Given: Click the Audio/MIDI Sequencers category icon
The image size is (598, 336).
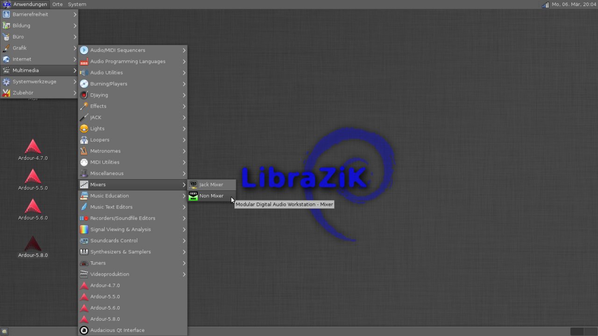Looking at the screenshot, I should pos(84,50).
